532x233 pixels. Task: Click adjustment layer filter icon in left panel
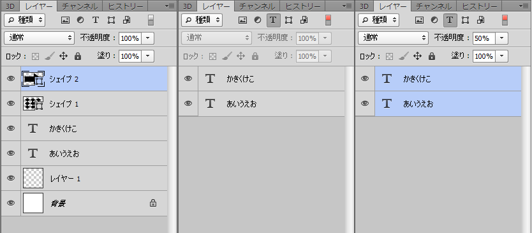pyautogui.click(x=80, y=20)
